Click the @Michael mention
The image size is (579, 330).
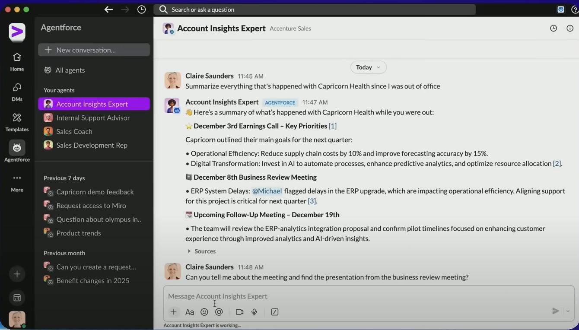[x=267, y=191]
